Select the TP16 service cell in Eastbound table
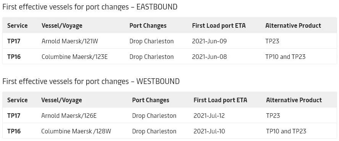The width and height of the screenshot is (339, 141). click(14, 57)
